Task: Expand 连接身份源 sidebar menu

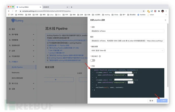Action: click(x=22, y=45)
